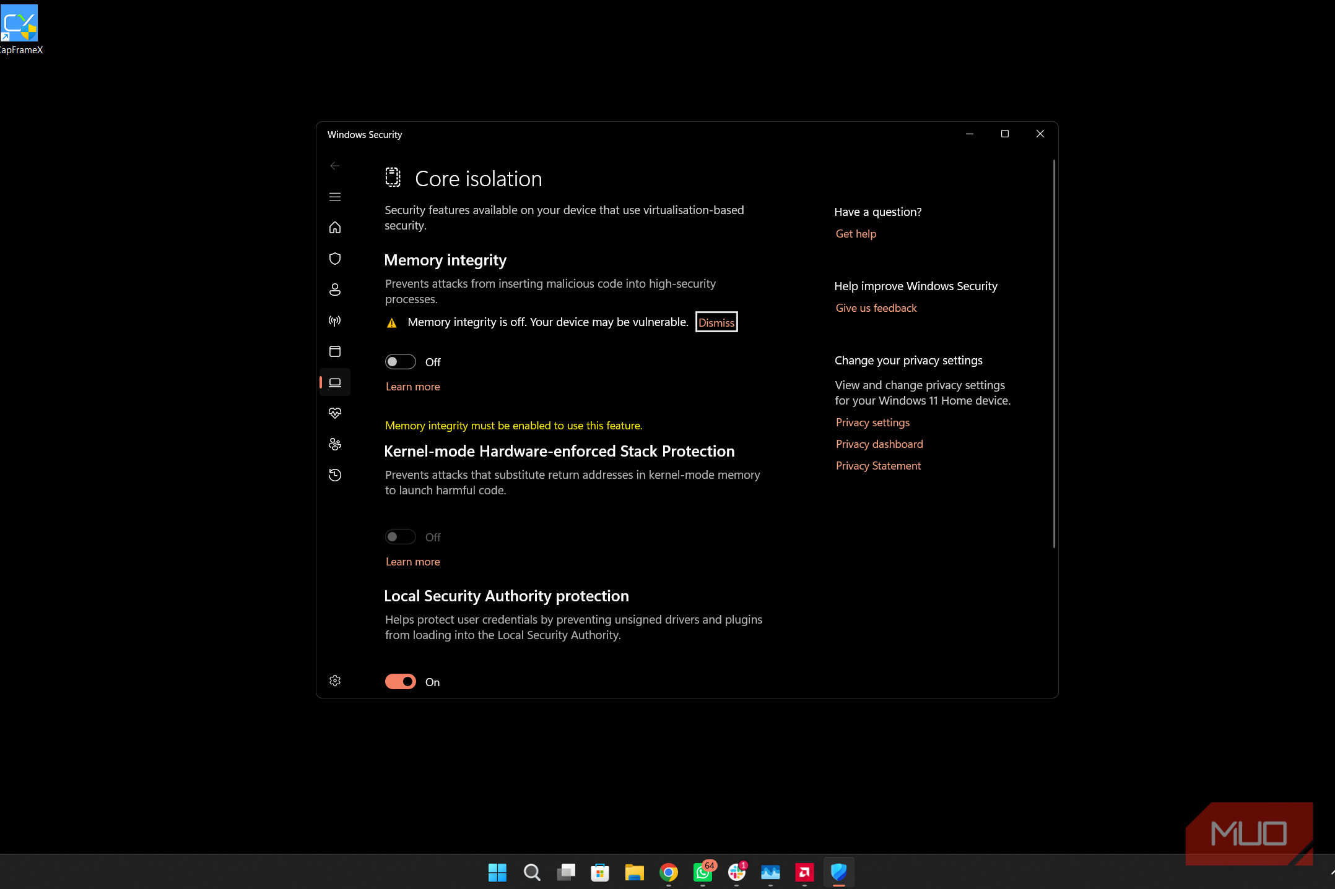The width and height of the screenshot is (1335, 889).
Task: Click Give us feedback link
Action: tap(876, 308)
